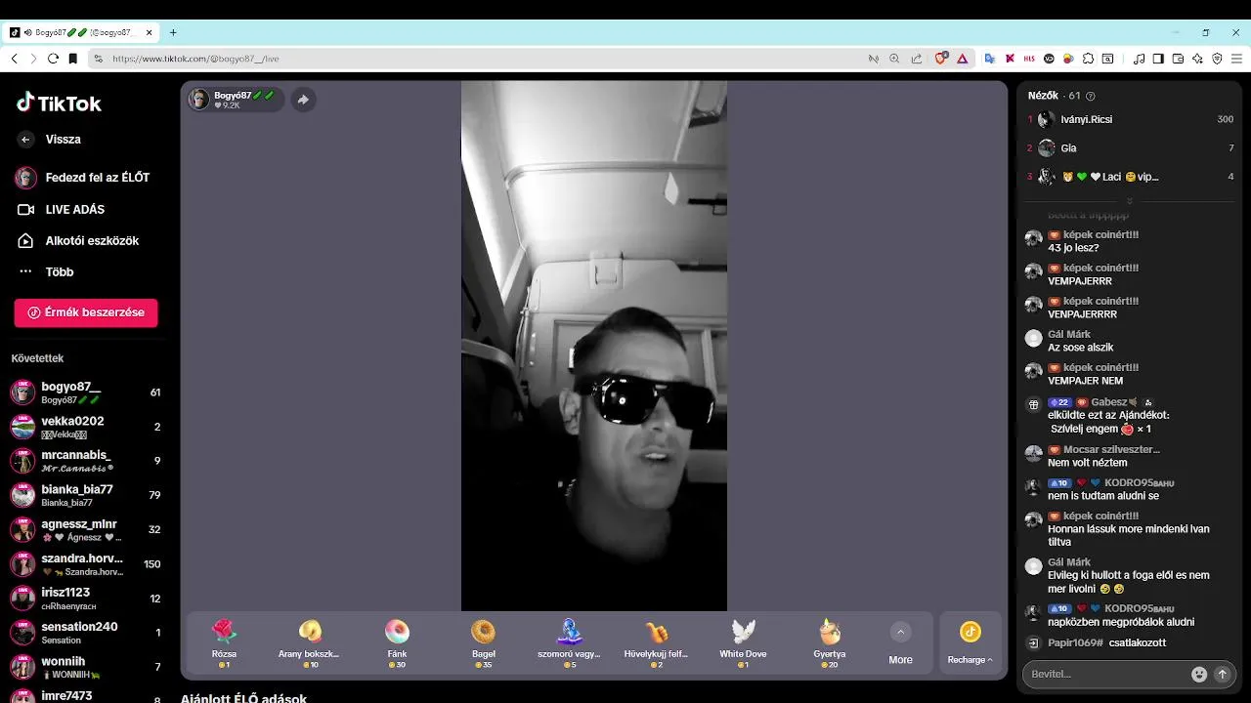Click Papír1069# csatlakozott message
The height and width of the screenshot is (703, 1251).
1106,642
